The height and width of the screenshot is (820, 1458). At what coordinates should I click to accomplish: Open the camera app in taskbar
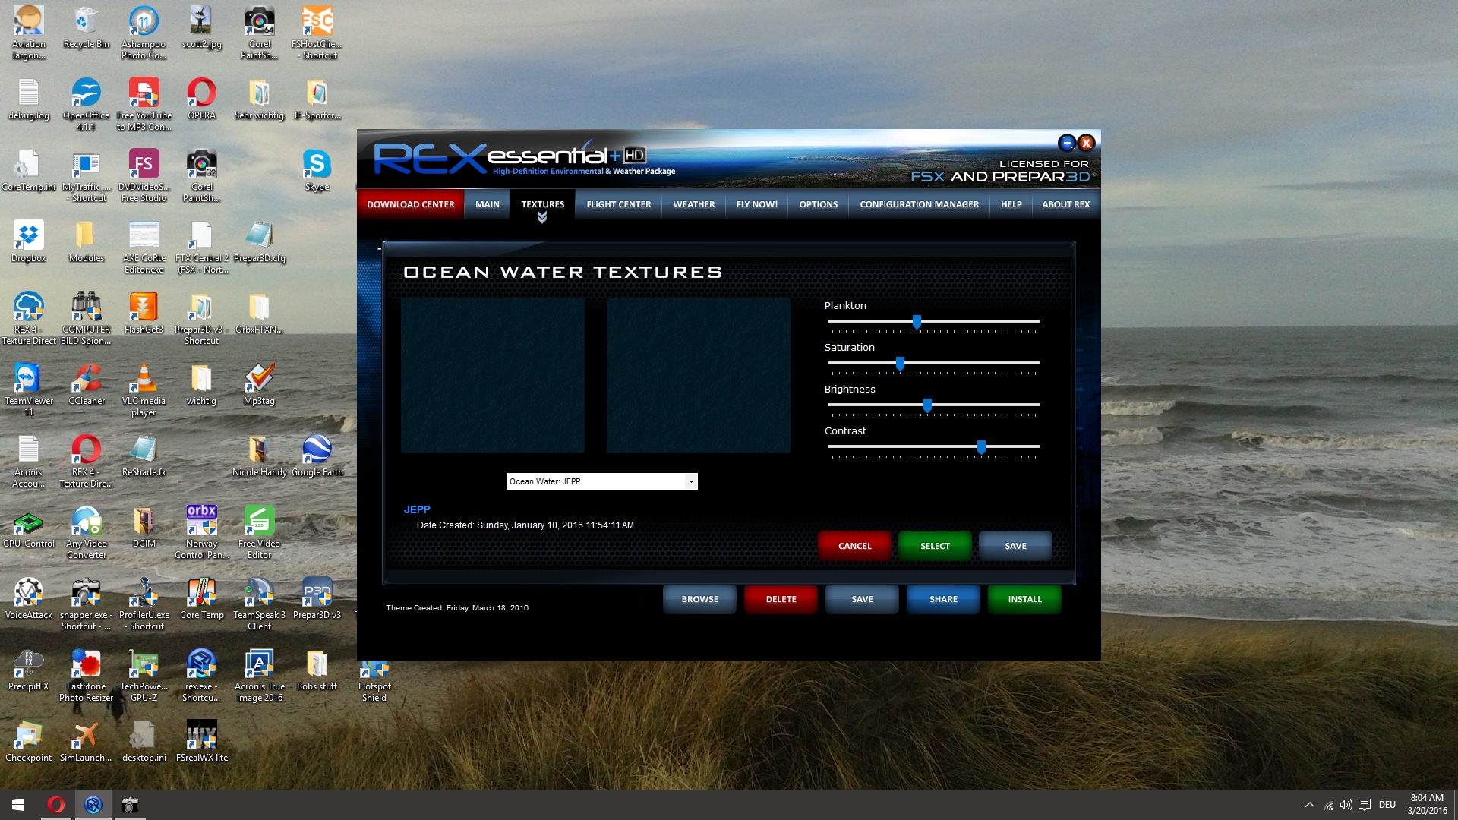[131, 805]
